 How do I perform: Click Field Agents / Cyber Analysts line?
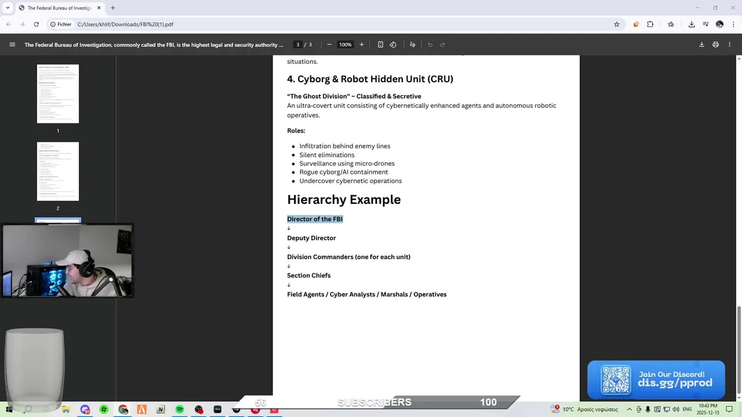click(x=366, y=294)
